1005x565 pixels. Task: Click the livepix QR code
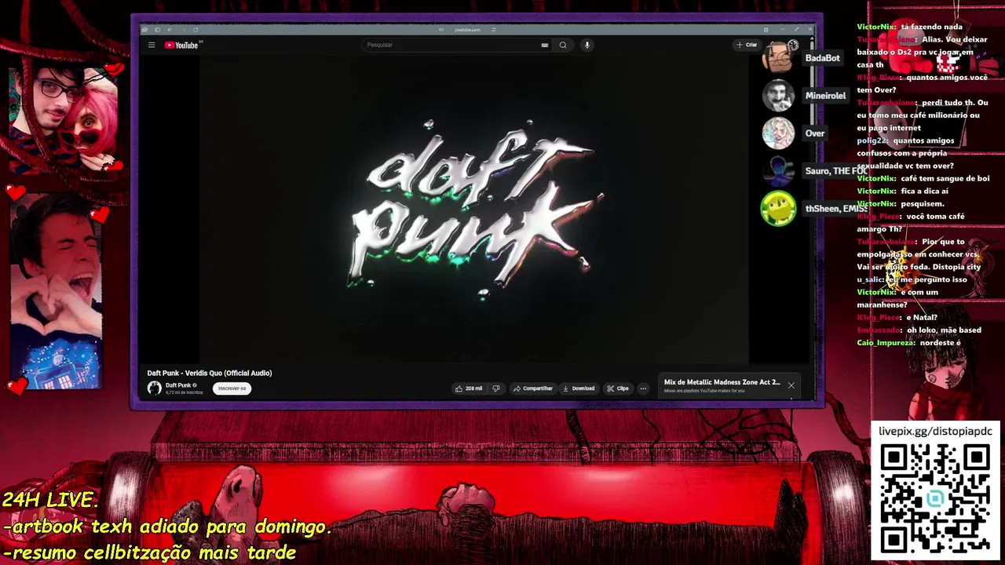tap(934, 499)
